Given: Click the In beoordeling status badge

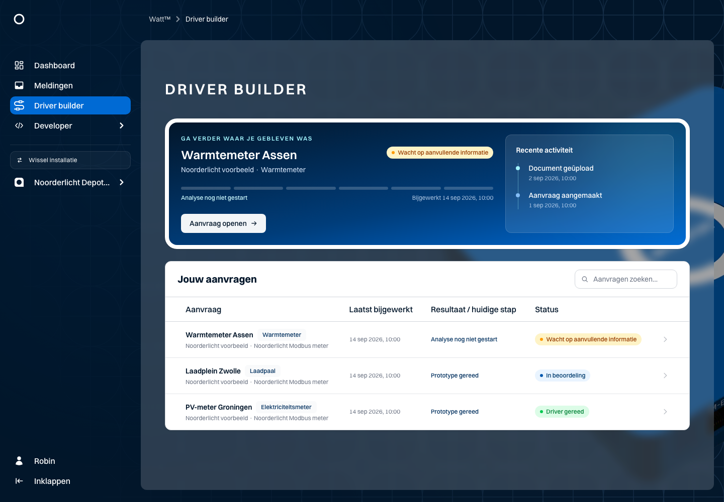Looking at the screenshot, I should [x=563, y=375].
